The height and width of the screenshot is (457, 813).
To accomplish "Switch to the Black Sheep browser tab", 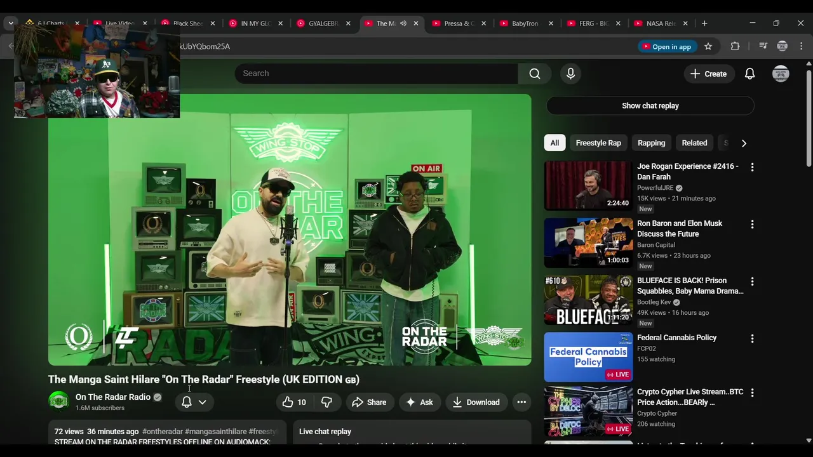I will pos(187,23).
